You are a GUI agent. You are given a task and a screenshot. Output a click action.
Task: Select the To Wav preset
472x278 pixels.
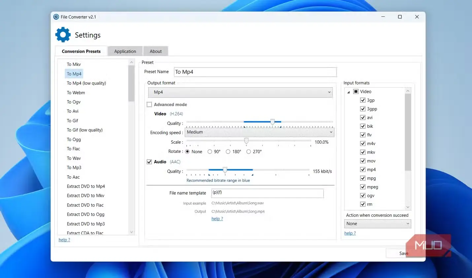[74, 158]
